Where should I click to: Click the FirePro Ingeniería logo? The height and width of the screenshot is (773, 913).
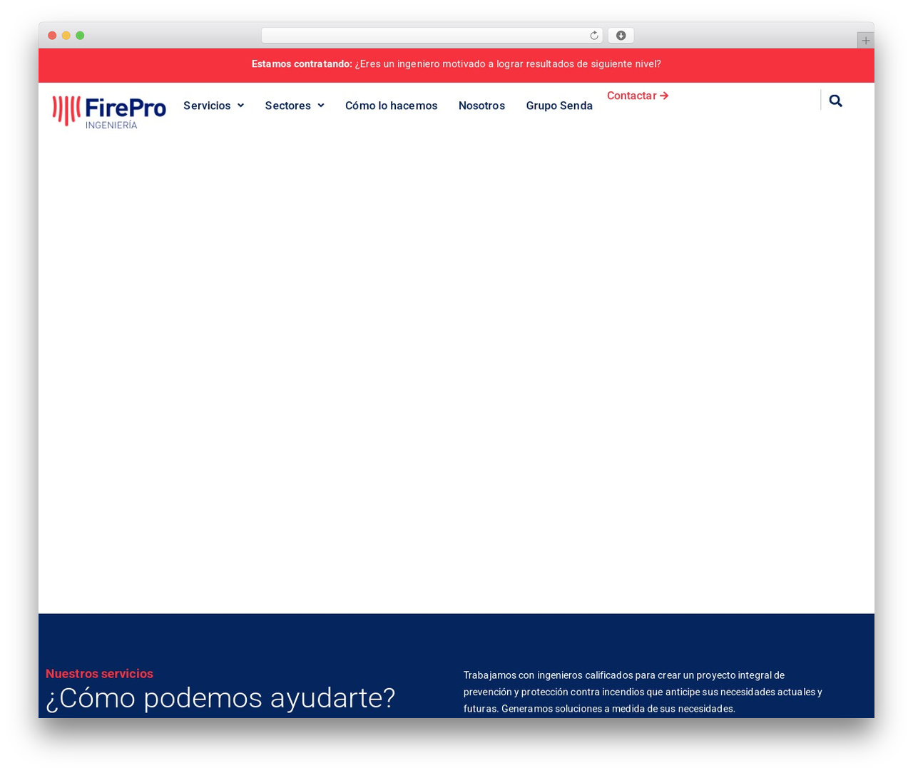(109, 112)
